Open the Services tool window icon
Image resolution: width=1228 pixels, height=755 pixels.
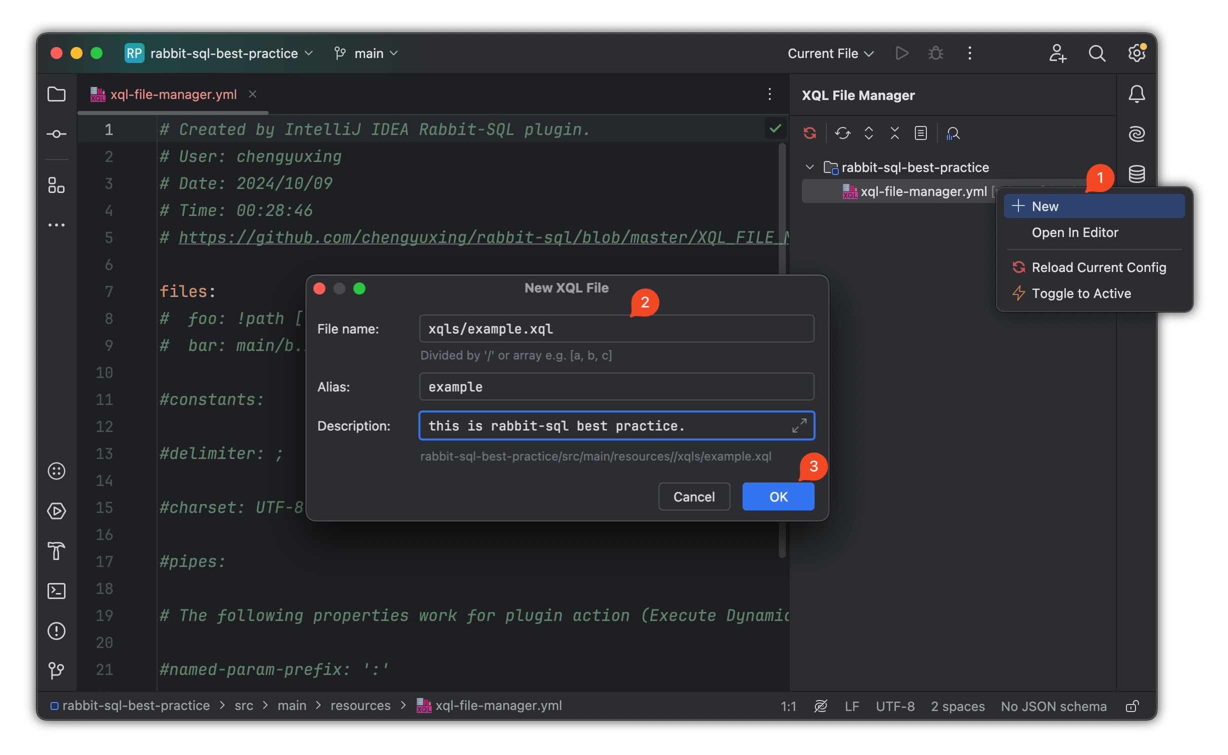point(56,511)
